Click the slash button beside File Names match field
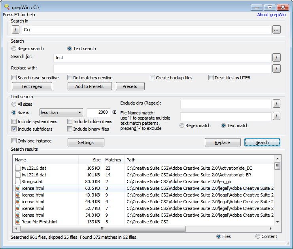Viewport: 293px width, 249px height. tap(276, 116)
